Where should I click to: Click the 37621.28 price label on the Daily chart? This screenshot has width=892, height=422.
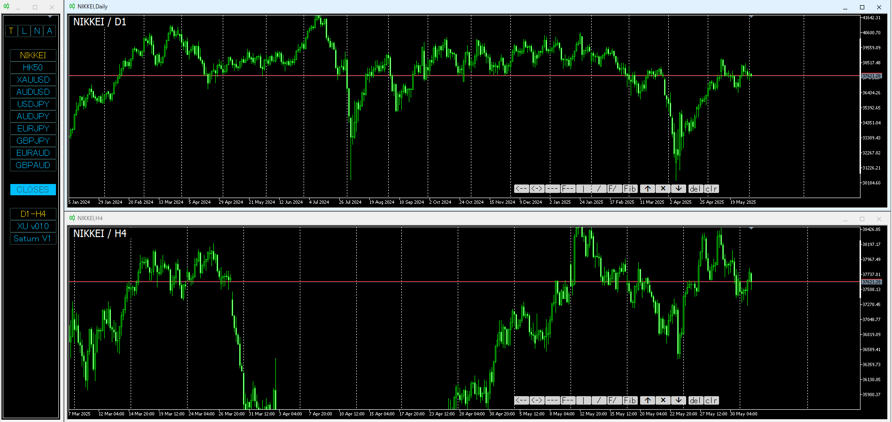(x=872, y=76)
